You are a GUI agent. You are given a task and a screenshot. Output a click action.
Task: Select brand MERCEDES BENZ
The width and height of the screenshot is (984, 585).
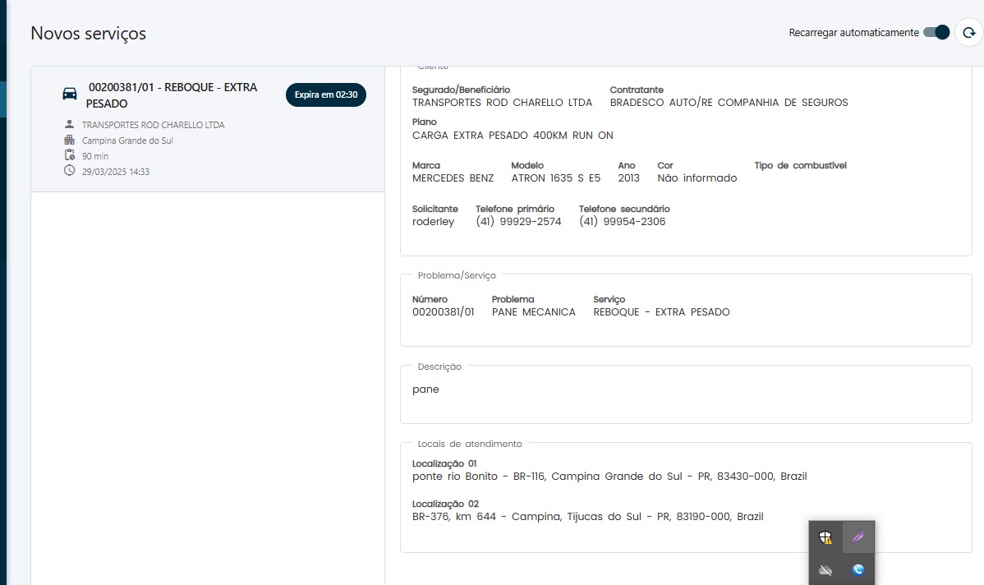click(x=453, y=178)
